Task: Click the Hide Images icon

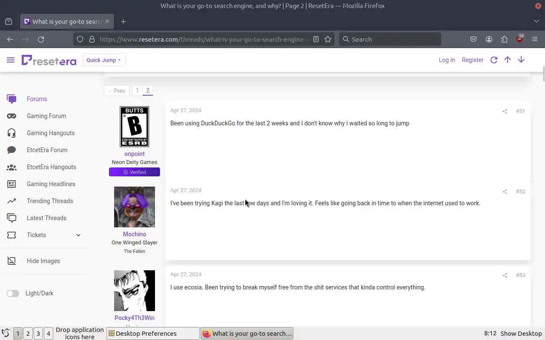Action: [11, 261]
